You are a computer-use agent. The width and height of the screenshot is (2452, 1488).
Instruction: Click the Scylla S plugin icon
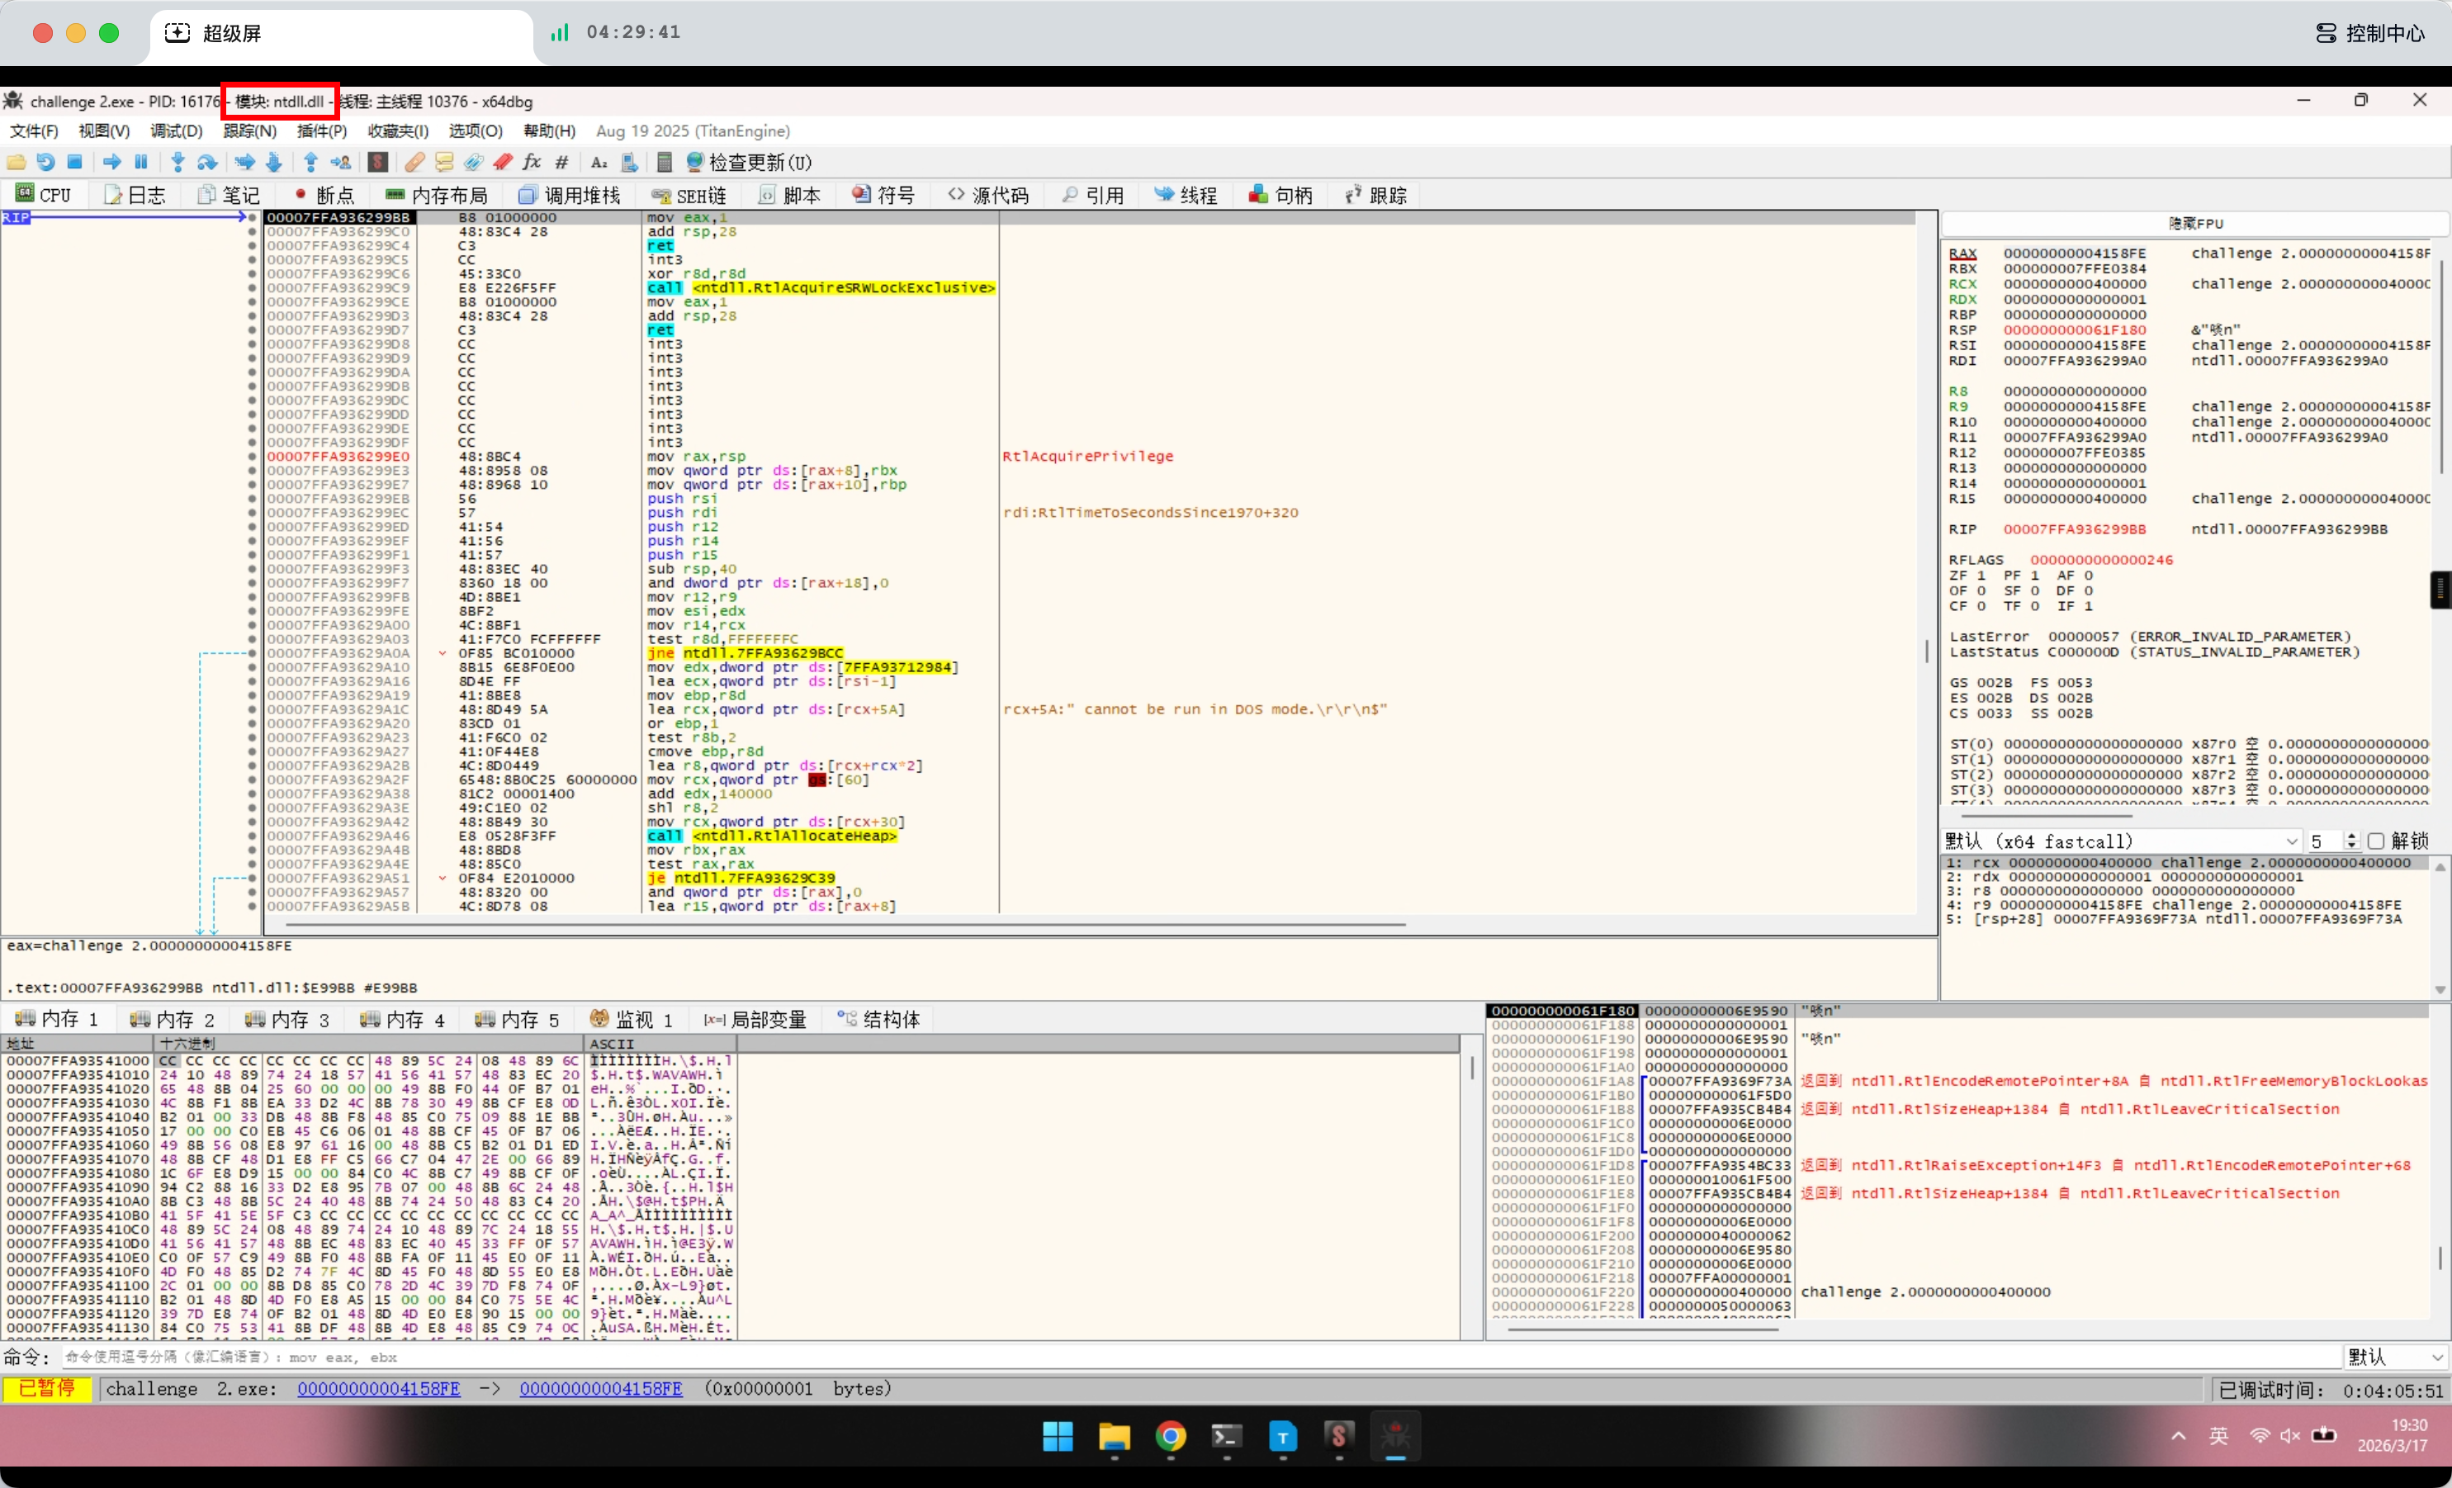pyautogui.click(x=377, y=162)
